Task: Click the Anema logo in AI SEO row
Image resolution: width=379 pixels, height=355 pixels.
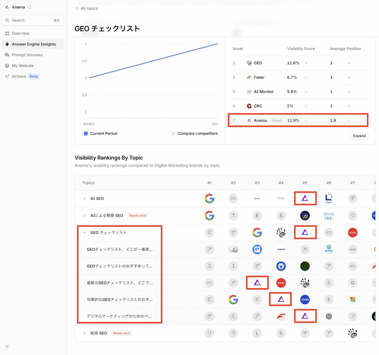Action: [x=305, y=198]
